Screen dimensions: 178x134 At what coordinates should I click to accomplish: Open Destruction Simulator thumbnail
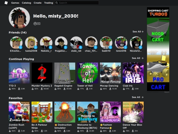click(65, 112)
